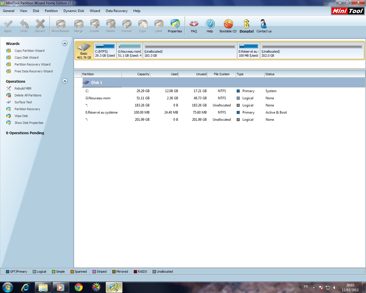
Task: Click the Apply checkmark toolbar icon
Action: tap(8, 26)
